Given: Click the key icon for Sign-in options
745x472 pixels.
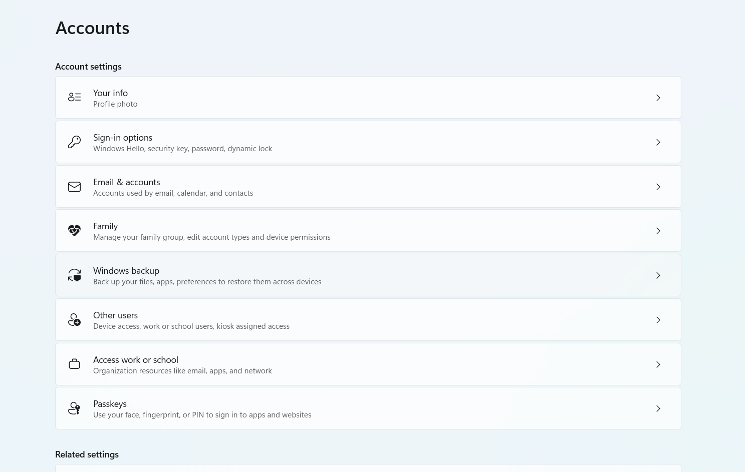Looking at the screenshot, I should (x=74, y=142).
